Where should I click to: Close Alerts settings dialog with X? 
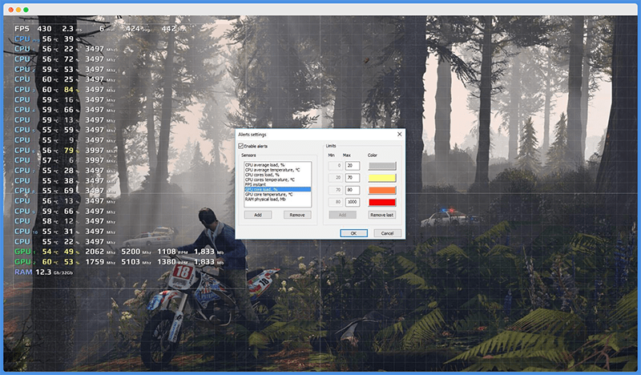click(x=399, y=134)
